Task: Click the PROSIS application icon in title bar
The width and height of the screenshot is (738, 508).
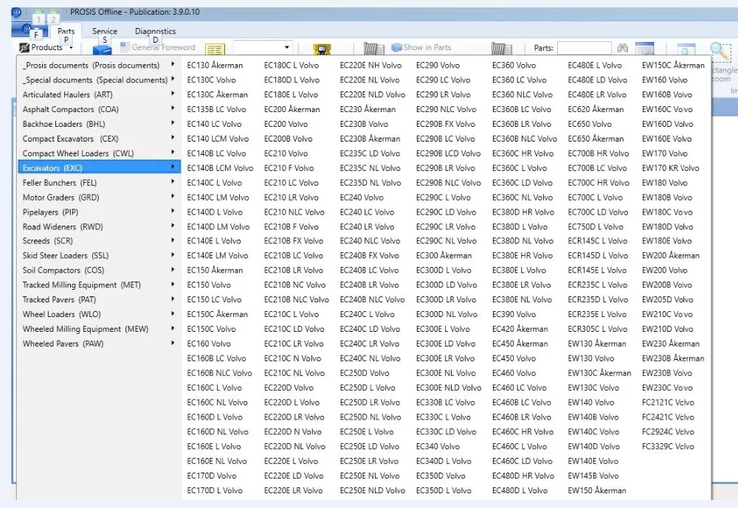Action: coord(16,12)
